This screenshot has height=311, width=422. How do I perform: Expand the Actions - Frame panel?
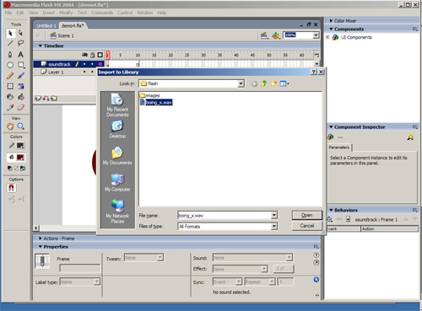pyautogui.click(x=41, y=239)
